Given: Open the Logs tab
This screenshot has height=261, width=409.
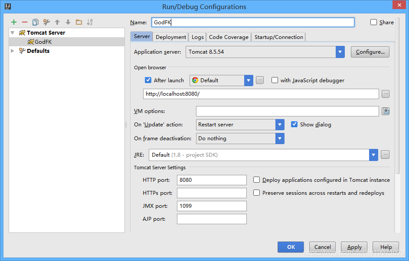Looking at the screenshot, I should [x=197, y=37].
